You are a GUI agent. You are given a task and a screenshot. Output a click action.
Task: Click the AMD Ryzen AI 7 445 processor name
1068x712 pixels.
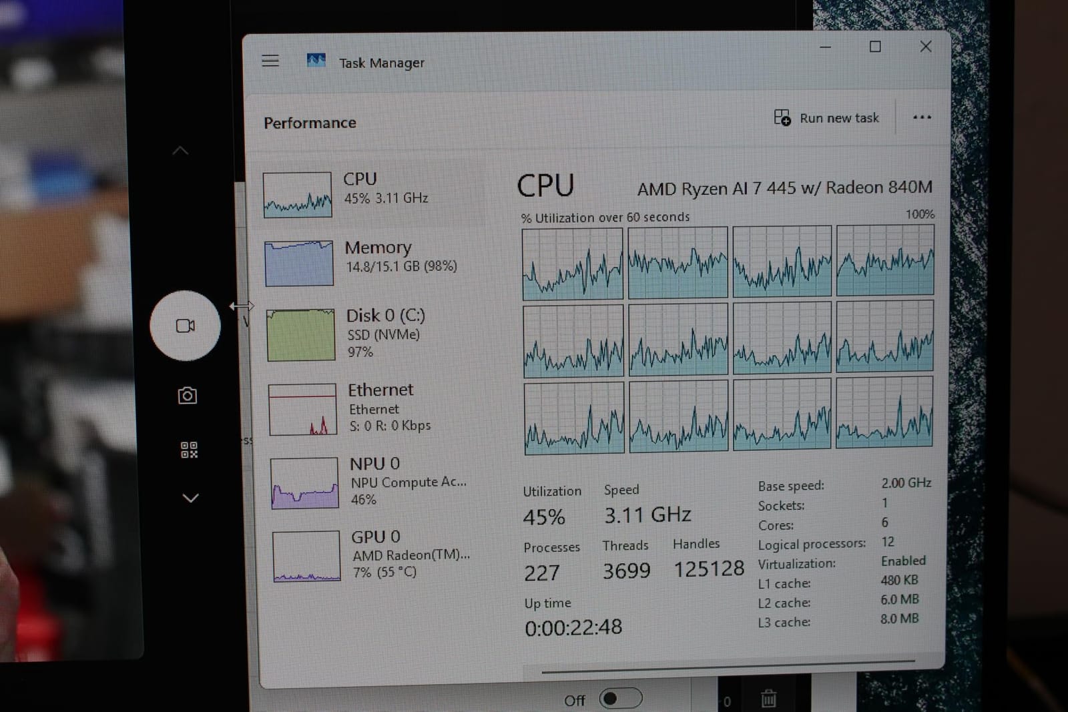click(785, 188)
